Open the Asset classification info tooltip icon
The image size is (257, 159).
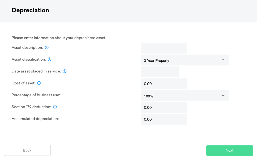[50, 59]
